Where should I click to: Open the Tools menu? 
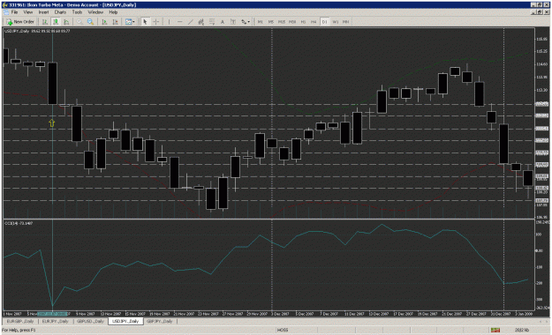[x=77, y=12]
